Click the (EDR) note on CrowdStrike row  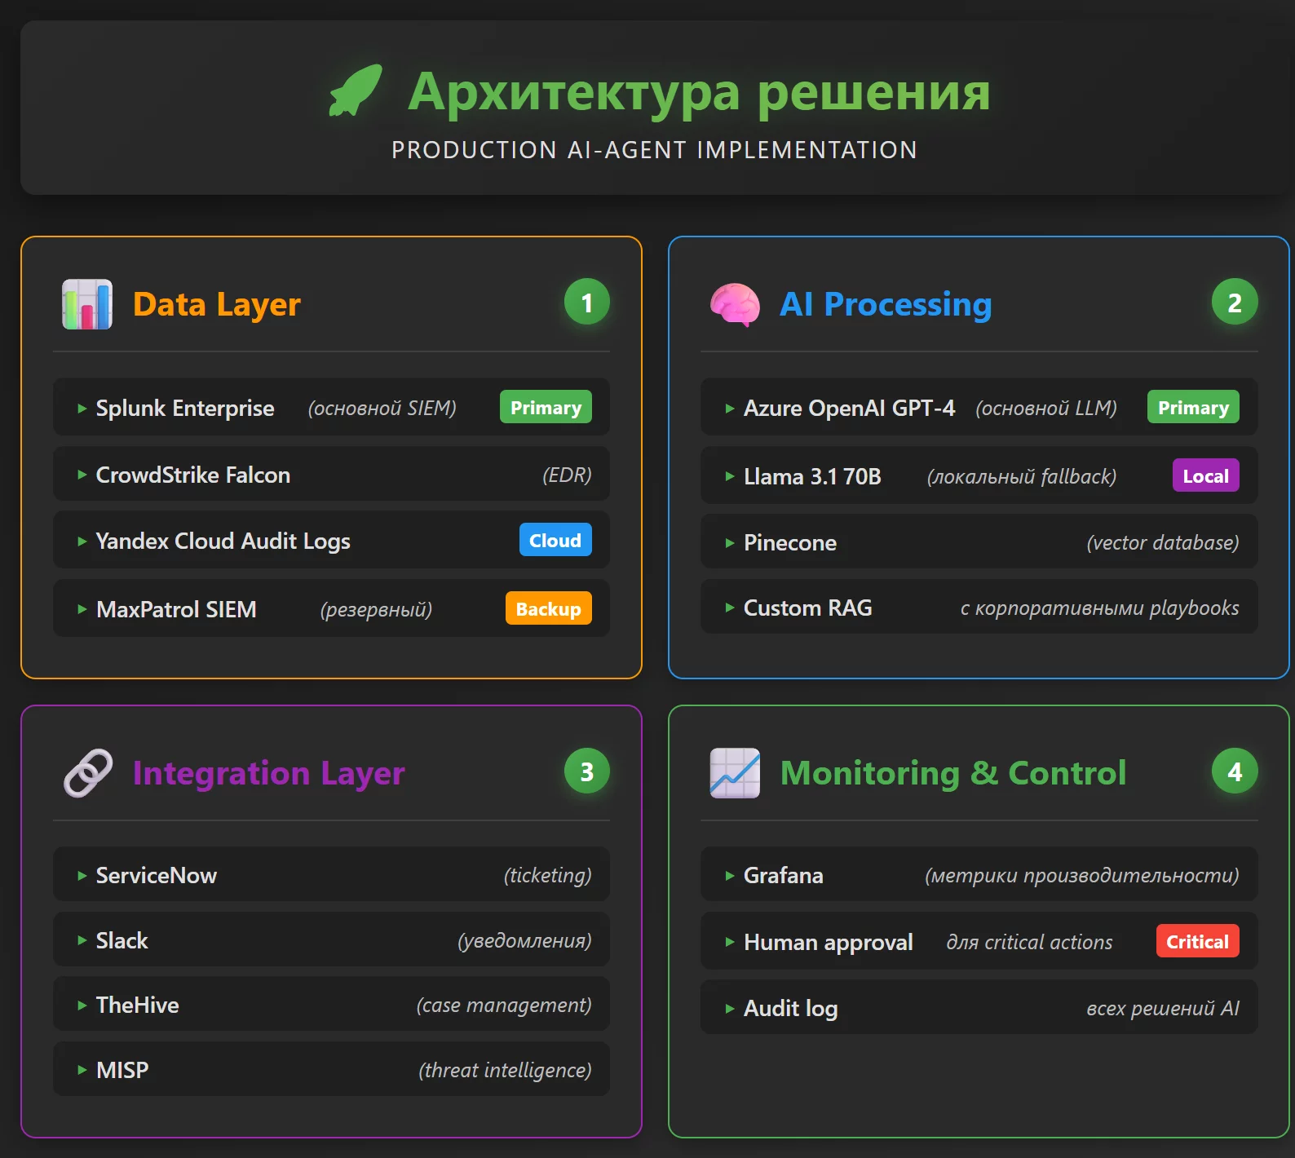567,475
